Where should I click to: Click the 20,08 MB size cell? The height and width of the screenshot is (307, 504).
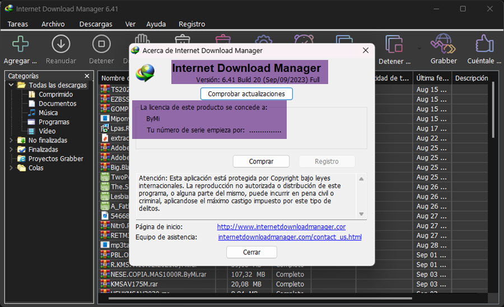(246, 284)
